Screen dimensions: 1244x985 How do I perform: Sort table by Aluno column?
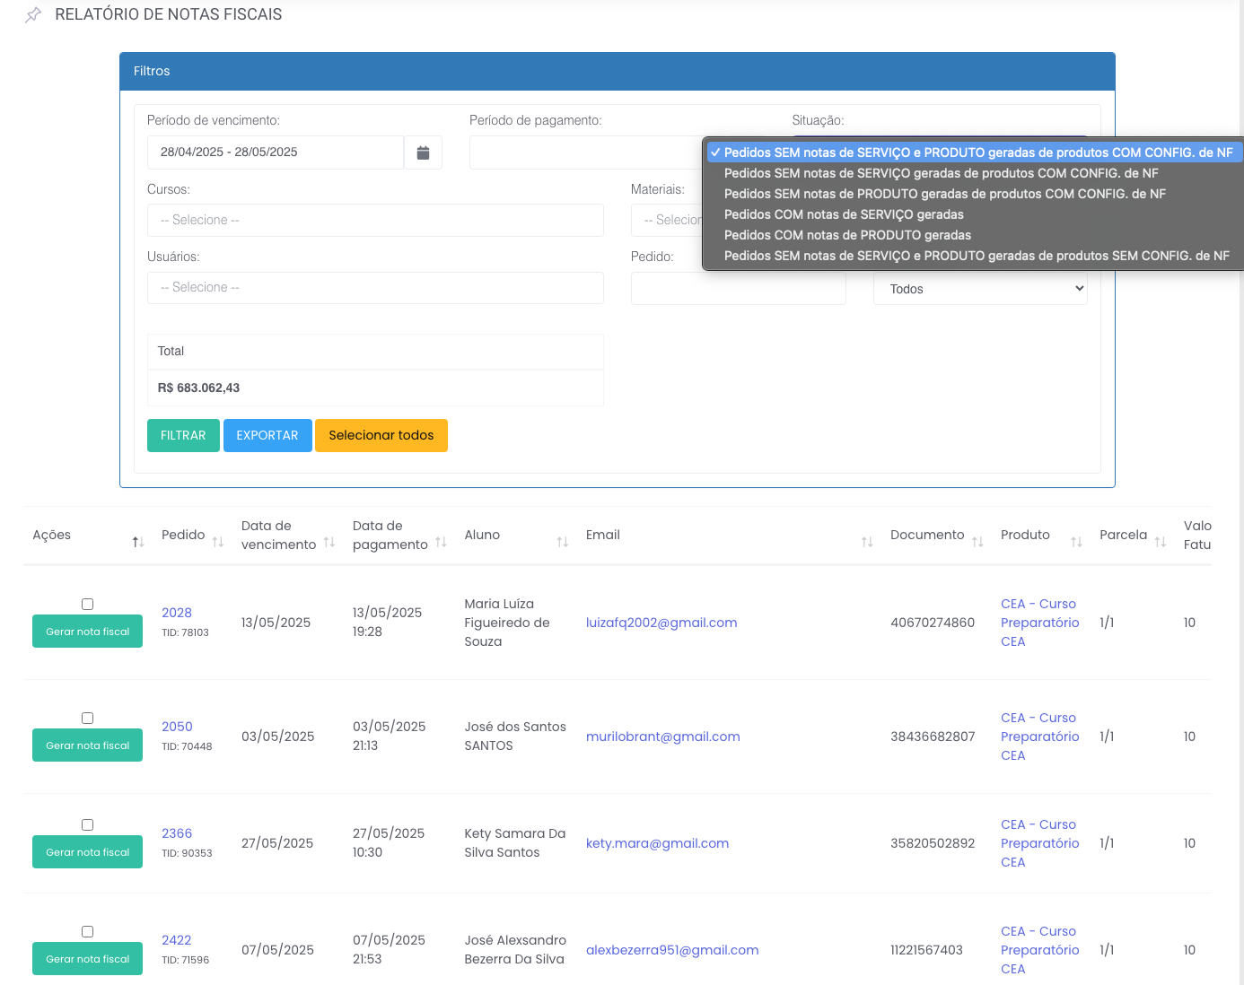[x=562, y=541]
